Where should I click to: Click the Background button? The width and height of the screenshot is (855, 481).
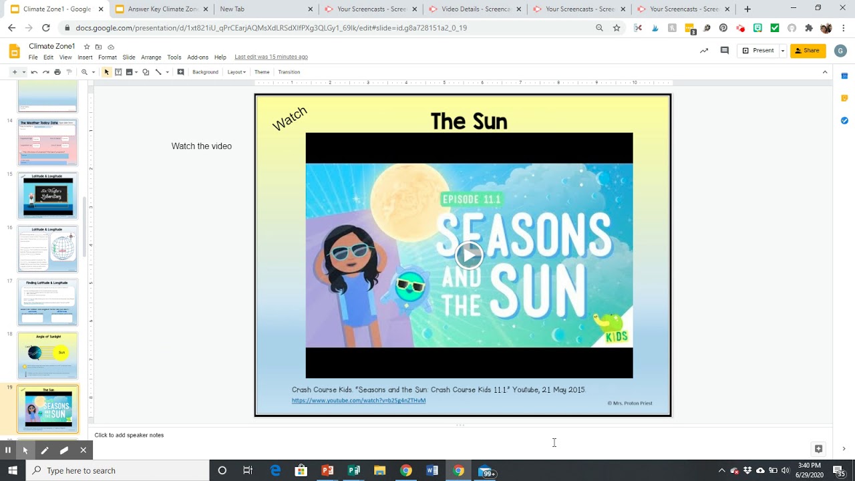click(205, 72)
